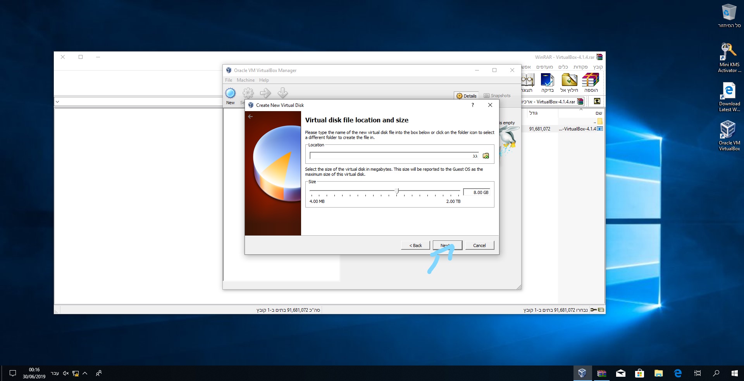Expand the WinRAR address bar dropdown
744x381 pixels.
[57, 102]
